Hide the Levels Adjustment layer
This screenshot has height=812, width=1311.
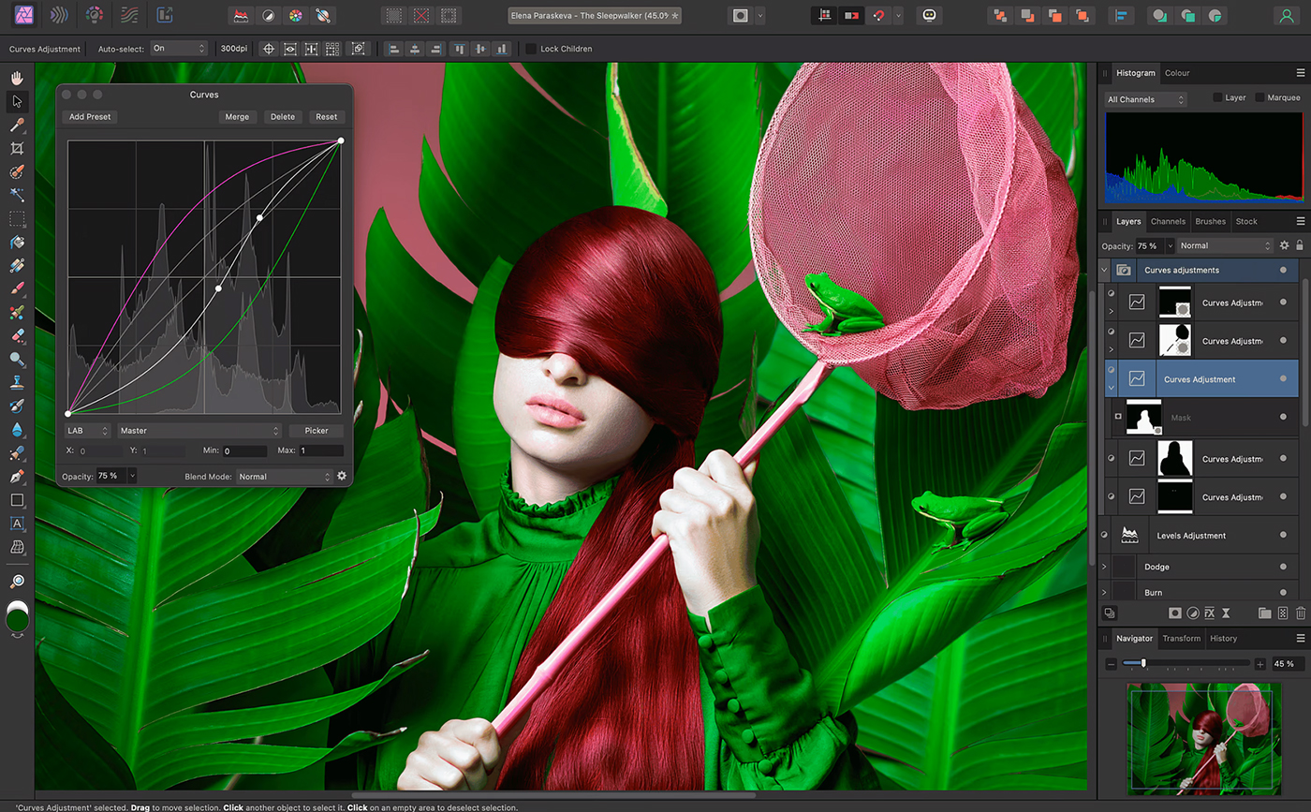tap(1283, 536)
